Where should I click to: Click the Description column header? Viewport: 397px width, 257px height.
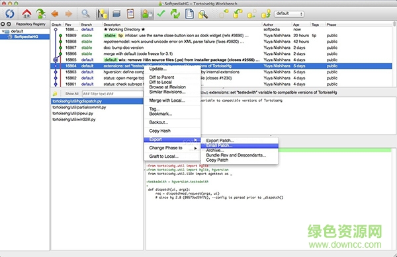[183, 24]
